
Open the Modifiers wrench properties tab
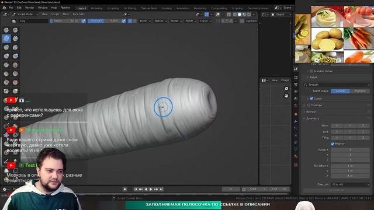[x=296, y=121]
